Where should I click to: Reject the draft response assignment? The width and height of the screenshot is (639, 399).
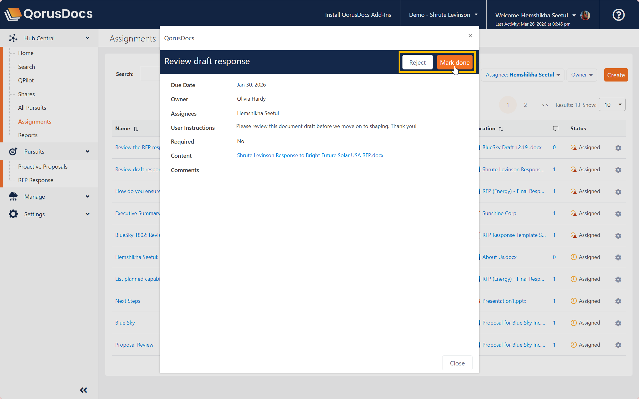[417, 62]
